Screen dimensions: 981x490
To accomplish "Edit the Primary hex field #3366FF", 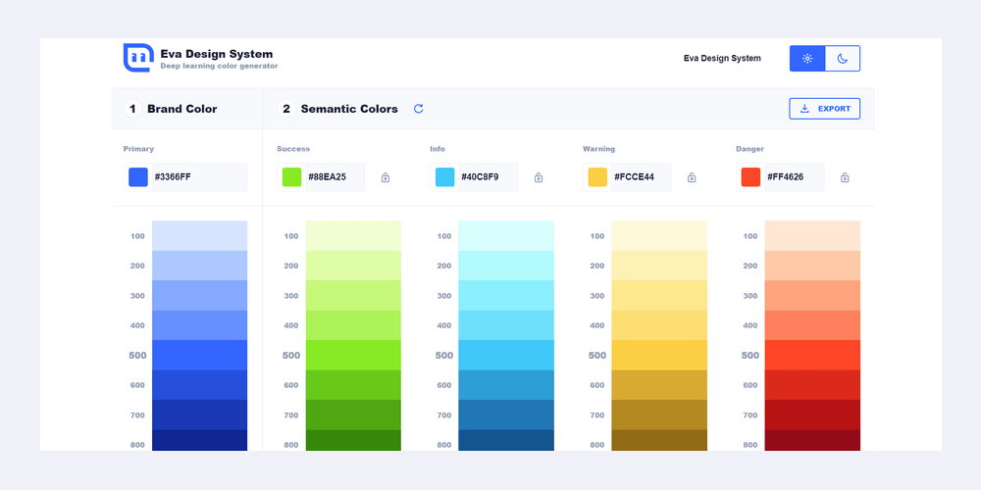I will click(199, 176).
